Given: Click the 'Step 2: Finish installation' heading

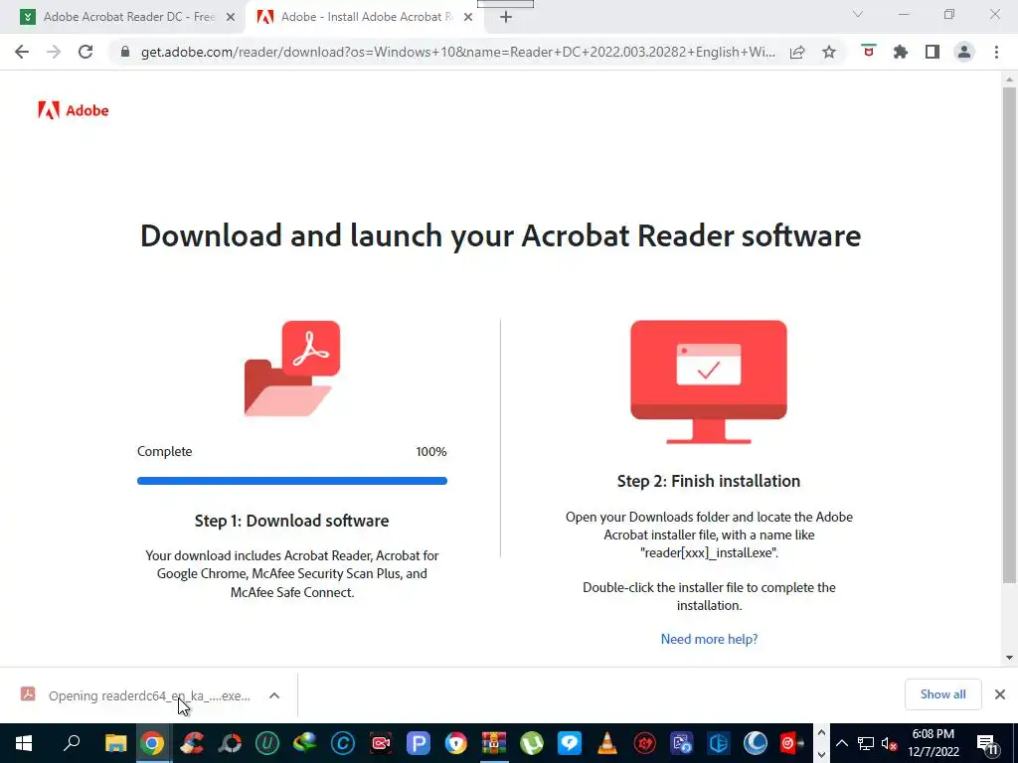Looking at the screenshot, I should [708, 482].
